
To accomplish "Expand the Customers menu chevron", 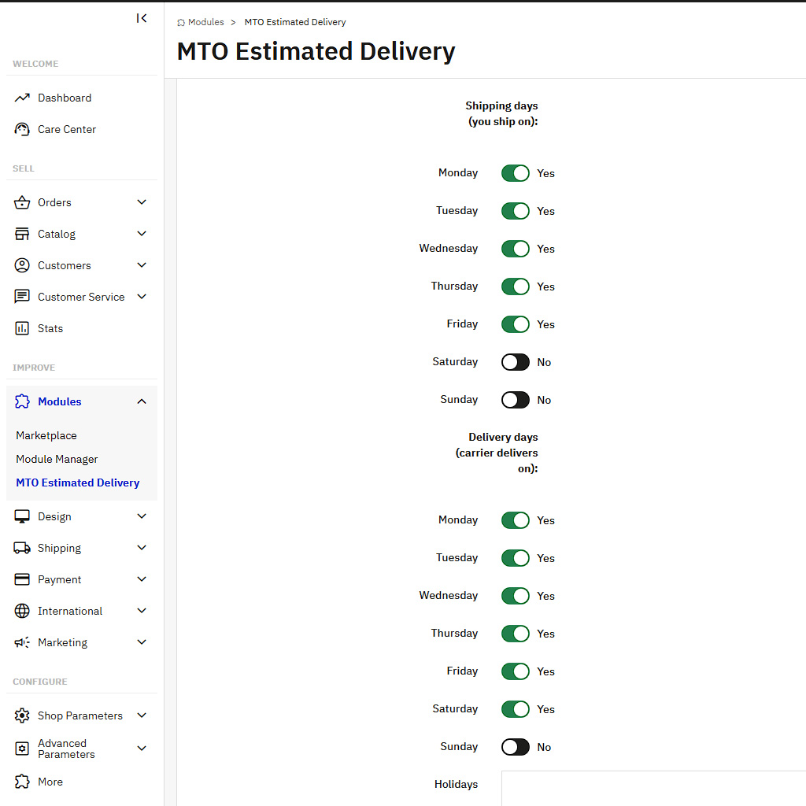I will (x=142, y=265).
